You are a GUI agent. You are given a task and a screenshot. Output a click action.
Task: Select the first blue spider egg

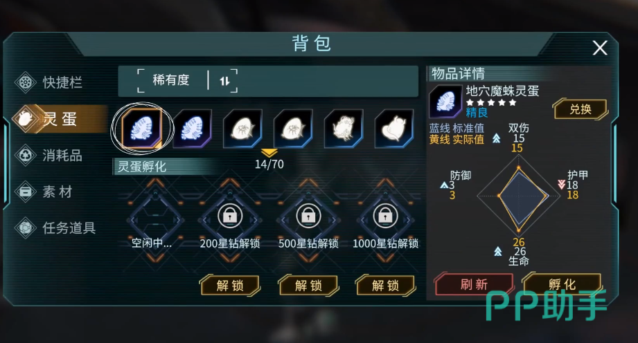point(141,128)
